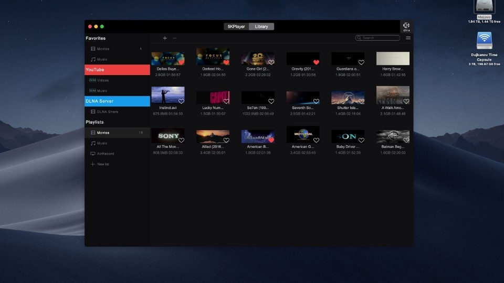Select the YouTube section

point(117,70)
